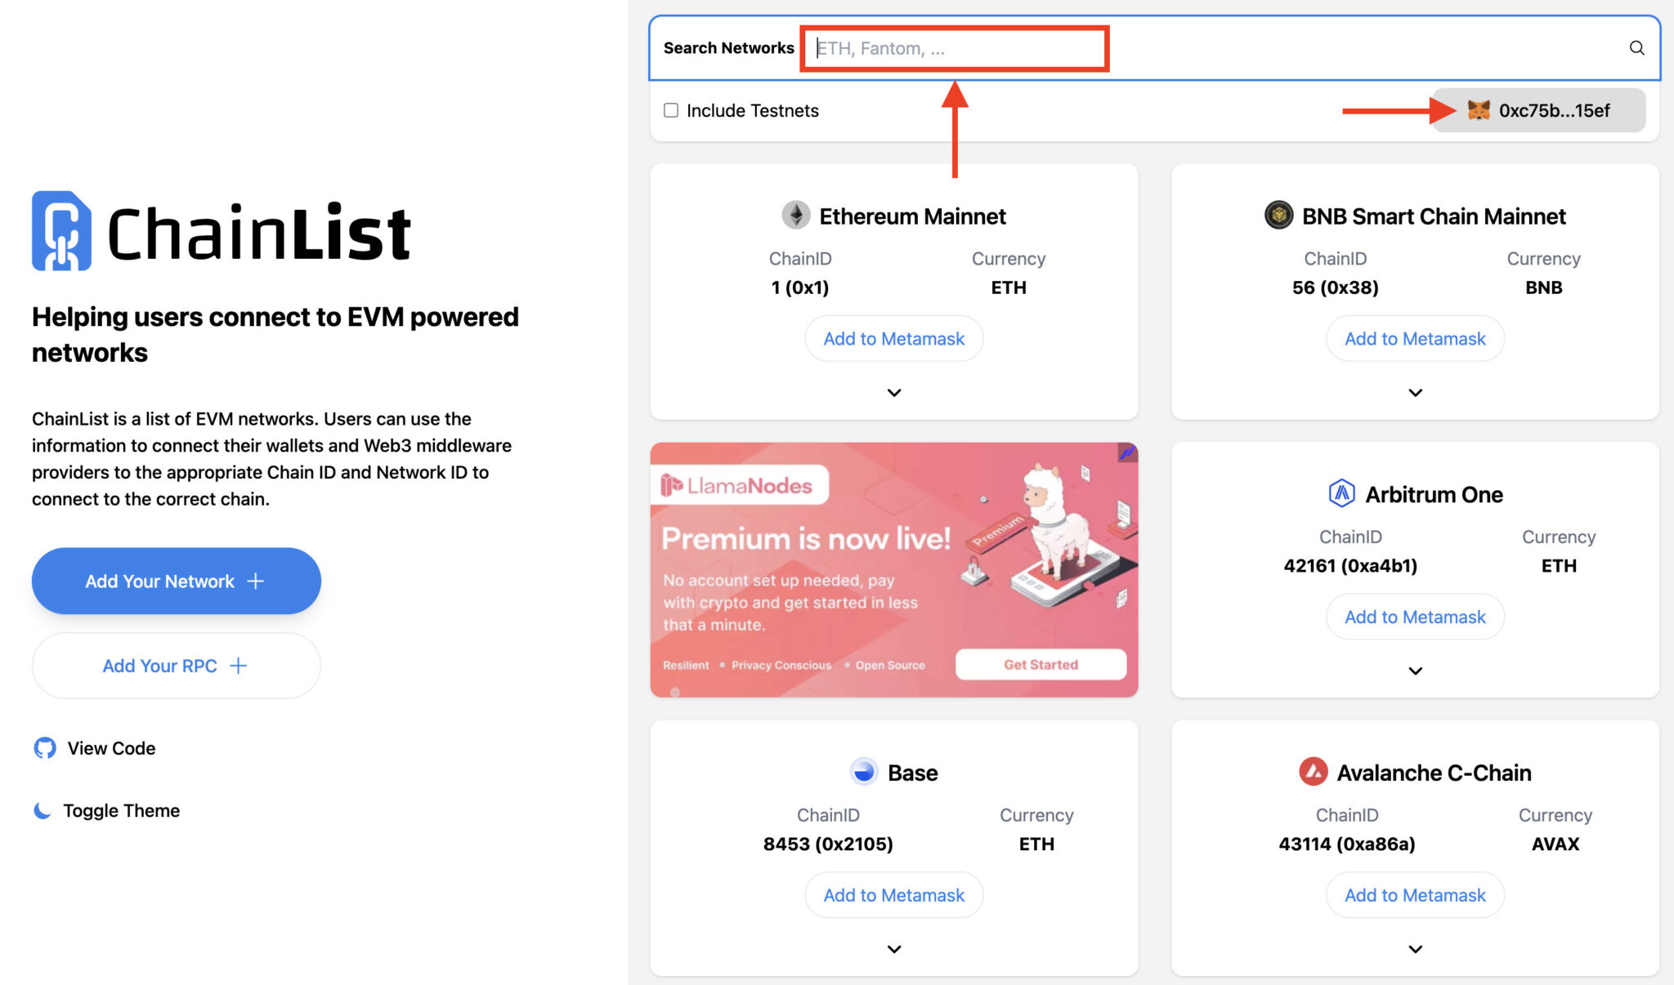Click the BNB Smart Chain logo icon

pos(1278,216)
